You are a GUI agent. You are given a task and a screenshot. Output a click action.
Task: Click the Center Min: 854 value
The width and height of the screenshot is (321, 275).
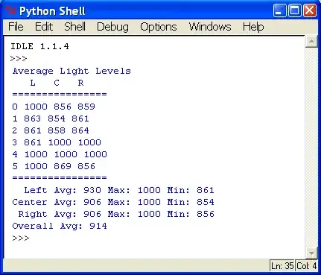(x=206, y=202)
